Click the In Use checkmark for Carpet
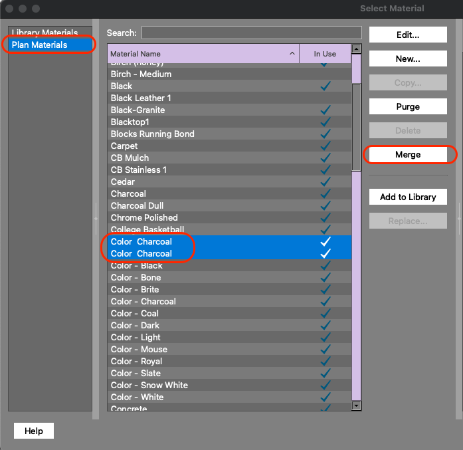This screenshot has width=463, height=450. coord(325,146)
